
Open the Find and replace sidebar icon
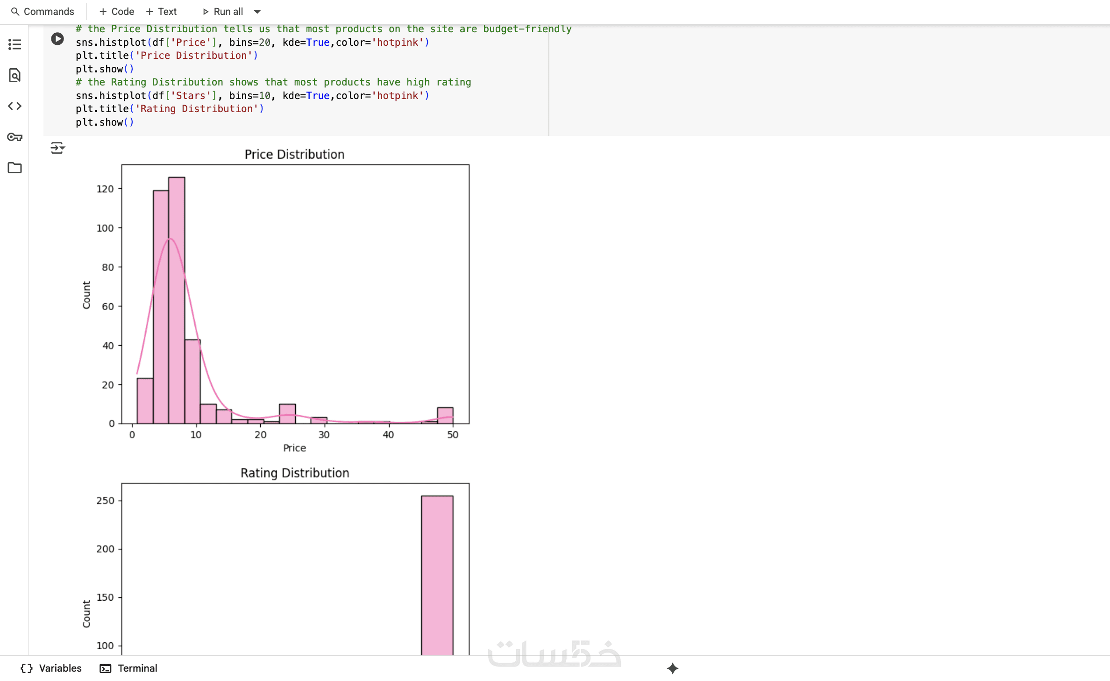click(x=14, y=75)
